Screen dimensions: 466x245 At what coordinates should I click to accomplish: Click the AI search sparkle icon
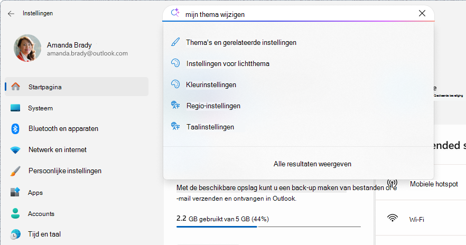tap(175, 13)
